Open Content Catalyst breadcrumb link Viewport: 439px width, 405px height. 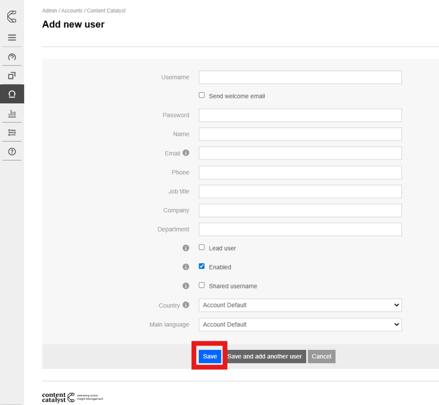coord(106,11)
